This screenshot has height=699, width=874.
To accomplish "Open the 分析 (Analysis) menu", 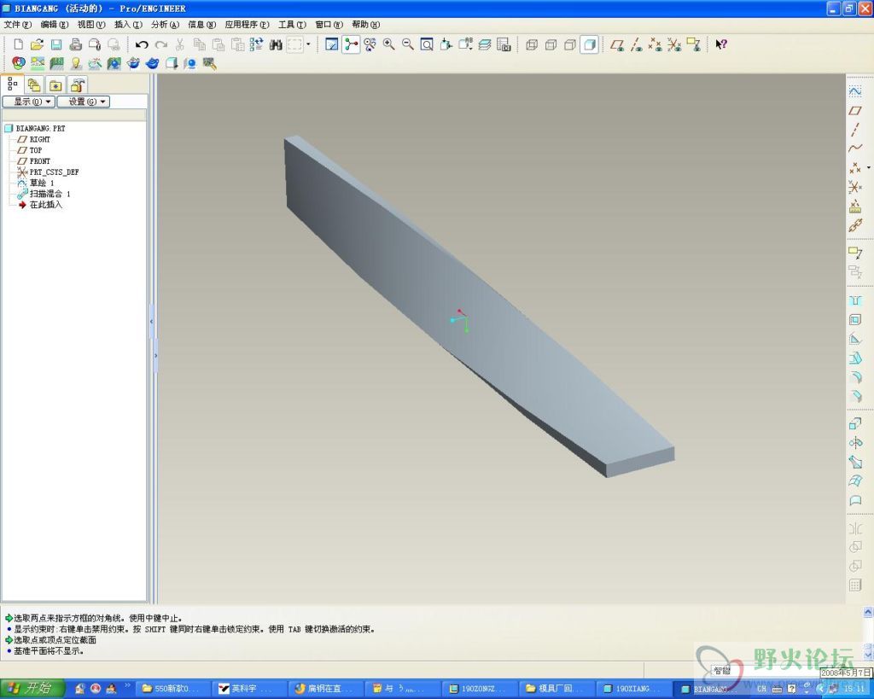I will [165, 25].
